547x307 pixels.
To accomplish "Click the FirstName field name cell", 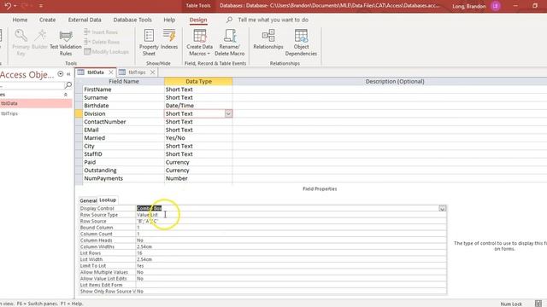I will (123, 90).
